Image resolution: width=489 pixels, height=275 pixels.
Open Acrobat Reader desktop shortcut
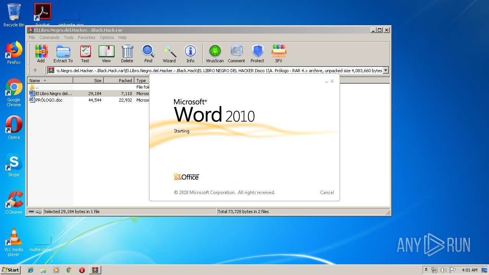(x=42, y=15)
